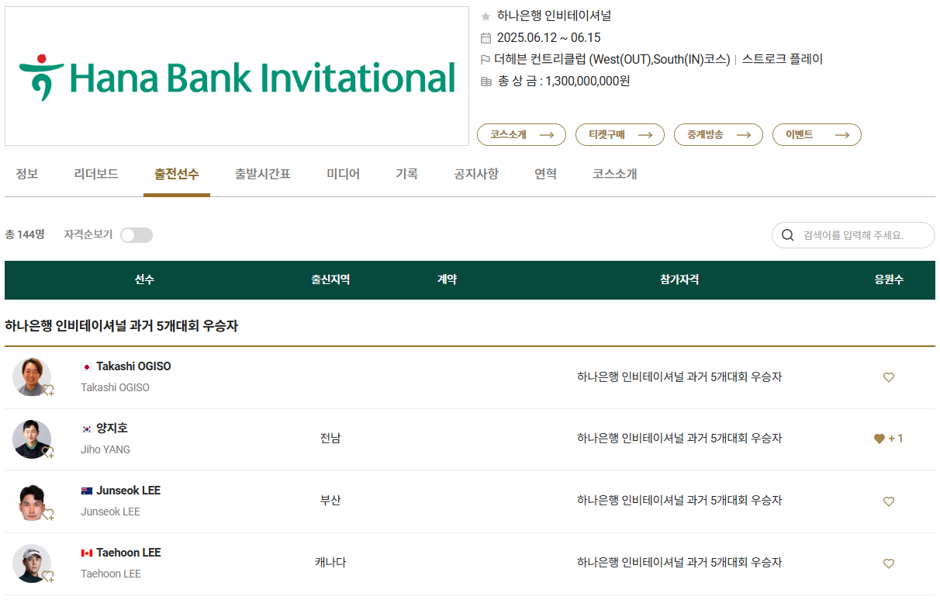
Task: Open the 정보 tab
Action: (x=27, y=174)
